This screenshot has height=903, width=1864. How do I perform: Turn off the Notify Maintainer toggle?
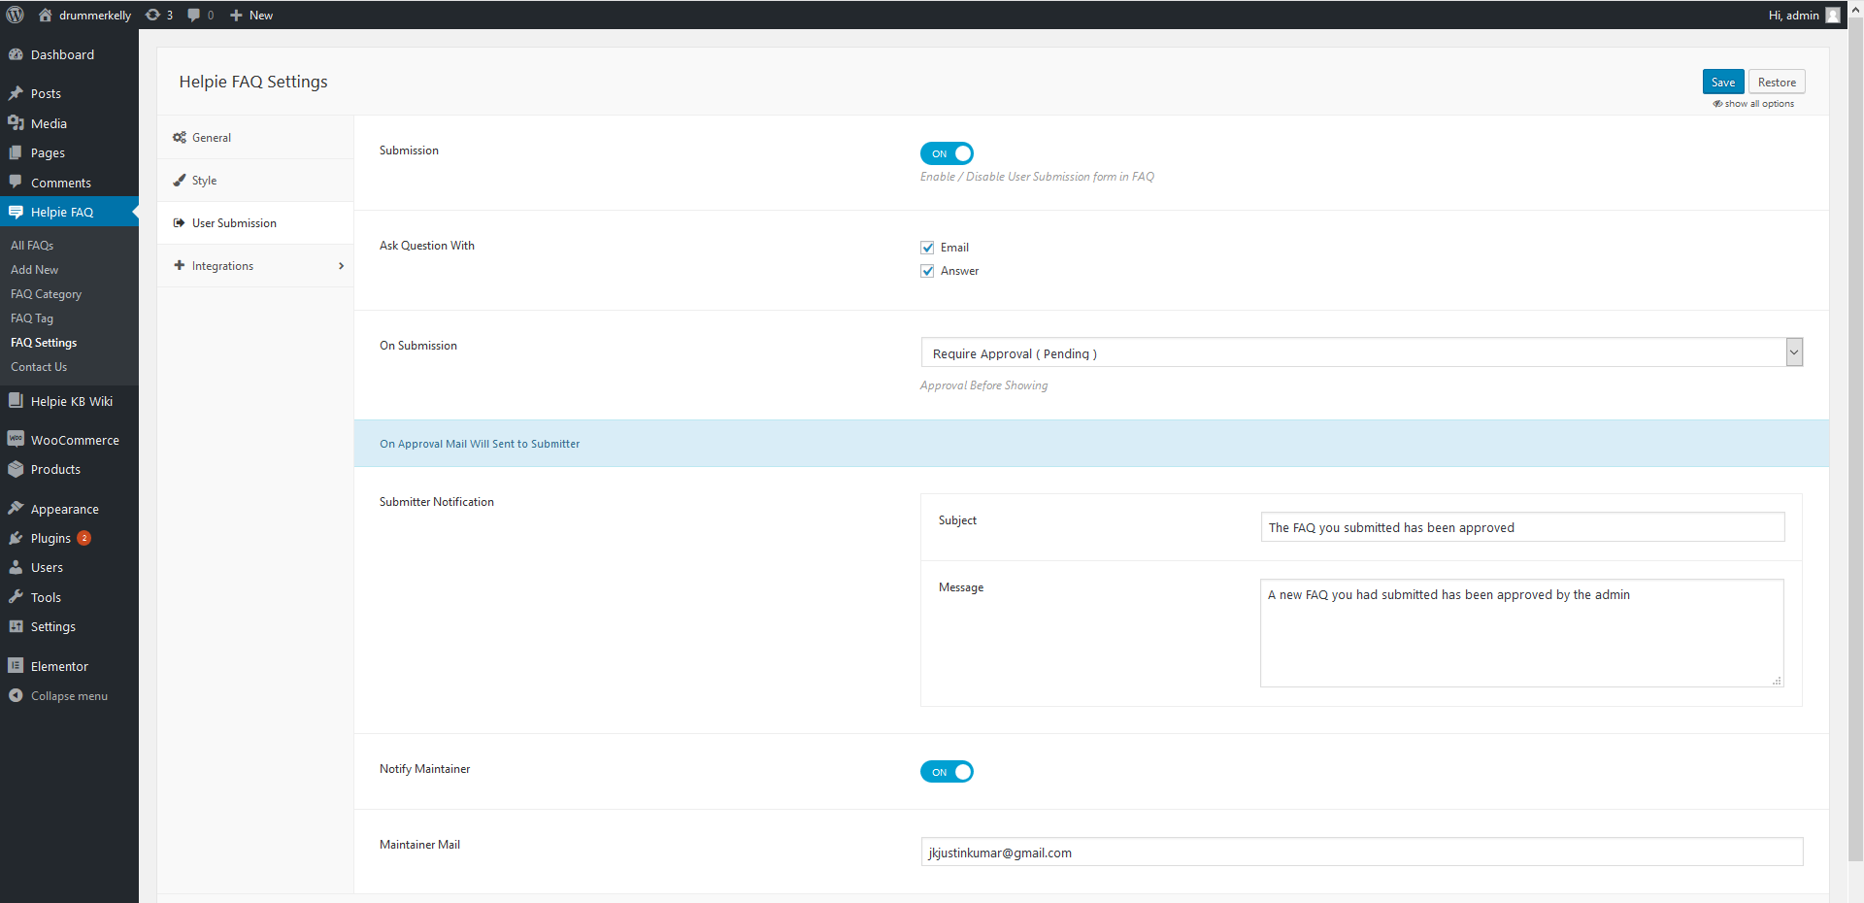947,772
